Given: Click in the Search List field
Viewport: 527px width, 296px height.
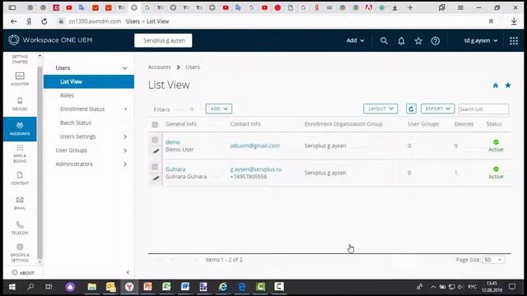Looking at the screenshot, I should click(483, 109).
